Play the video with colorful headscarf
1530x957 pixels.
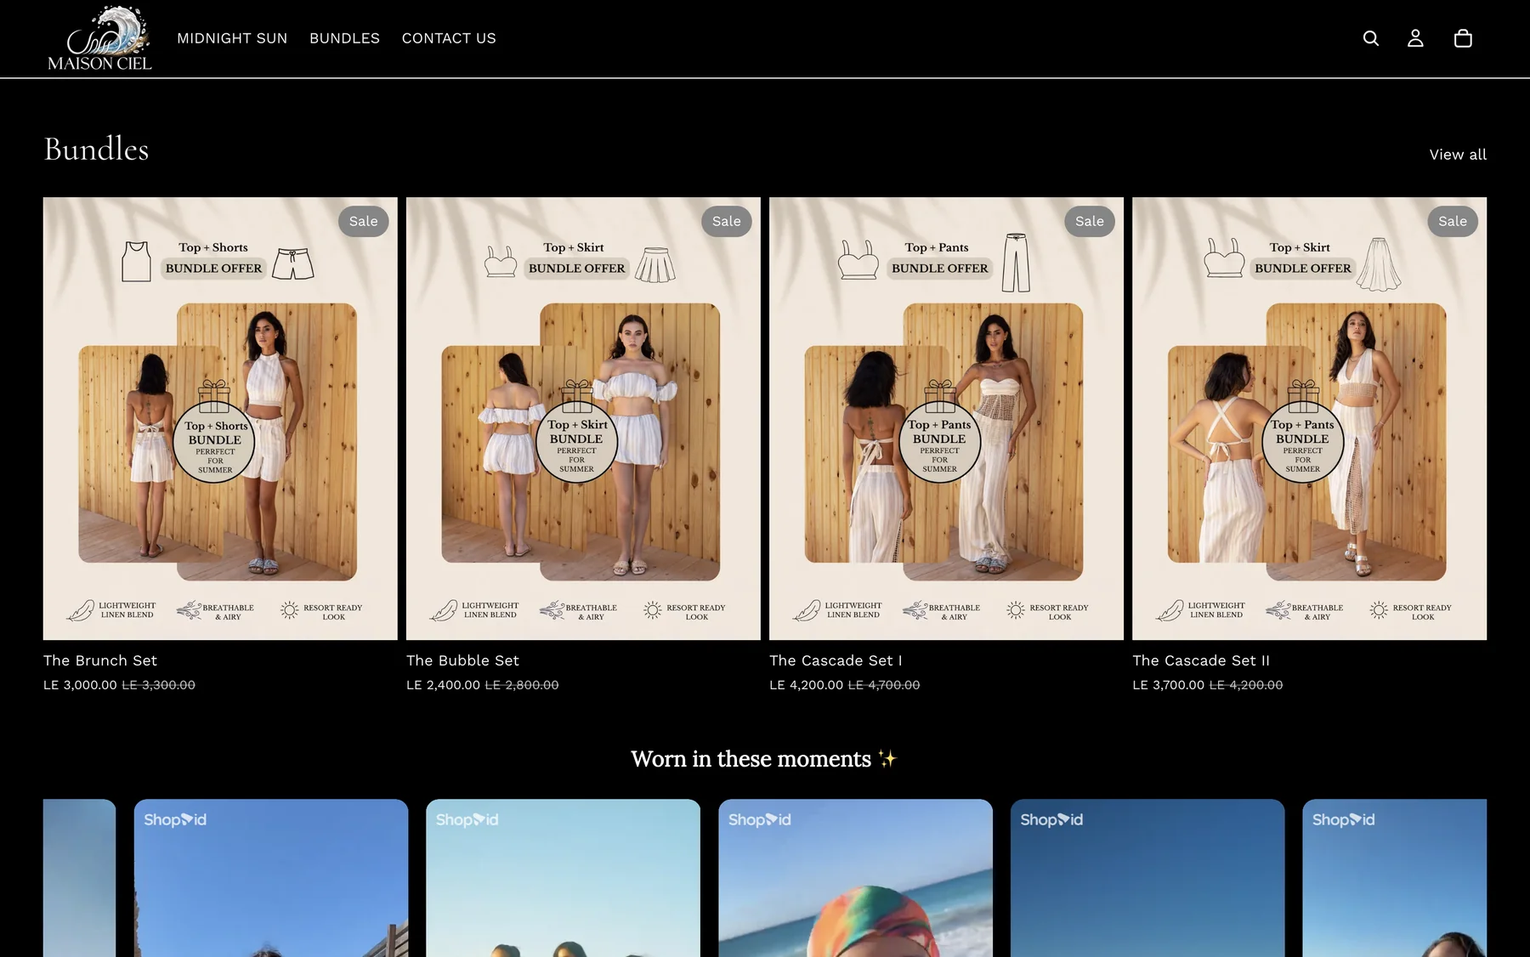click(x=855, y=878)
